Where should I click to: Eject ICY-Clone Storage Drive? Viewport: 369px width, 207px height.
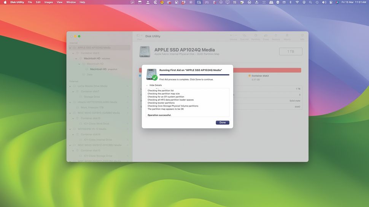128,156
